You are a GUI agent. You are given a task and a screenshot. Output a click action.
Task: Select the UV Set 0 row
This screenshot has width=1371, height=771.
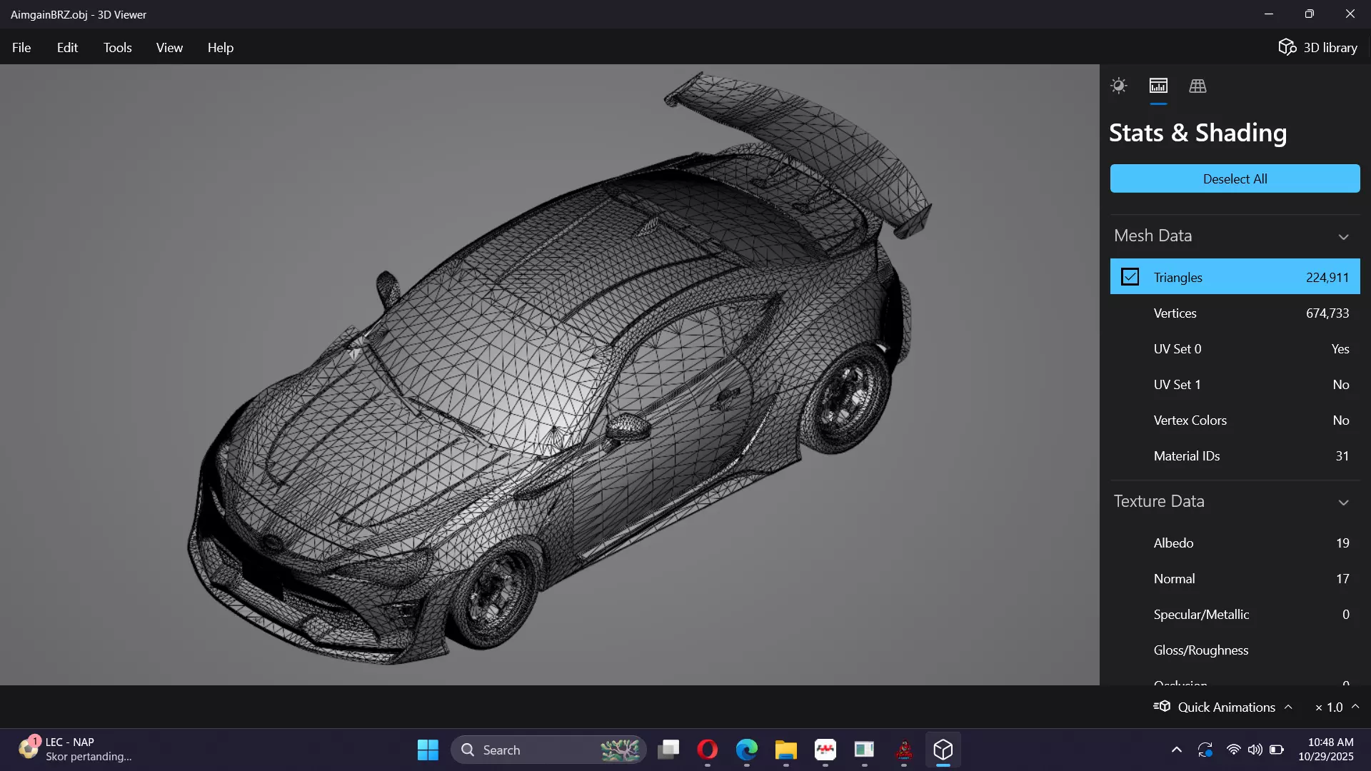click(x=1235, y=348)
